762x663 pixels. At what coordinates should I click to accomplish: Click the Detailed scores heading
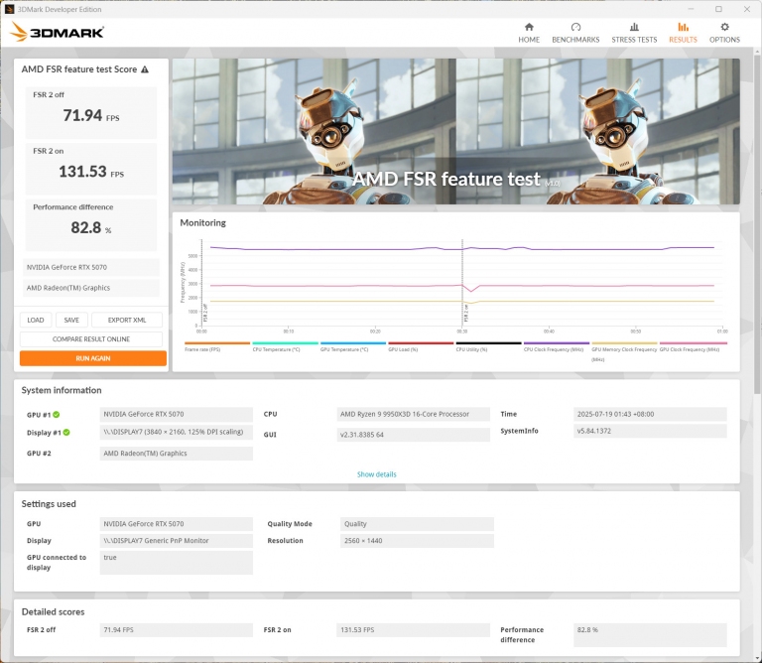click(53, 612)
